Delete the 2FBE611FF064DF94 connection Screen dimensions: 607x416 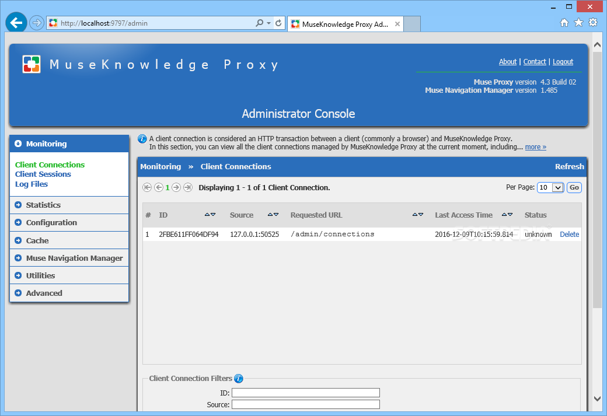coord(570,235)
